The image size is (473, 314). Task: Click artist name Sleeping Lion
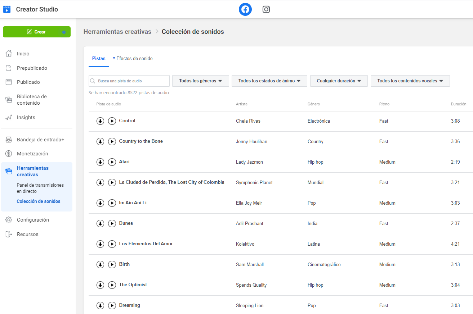(250, 306)
